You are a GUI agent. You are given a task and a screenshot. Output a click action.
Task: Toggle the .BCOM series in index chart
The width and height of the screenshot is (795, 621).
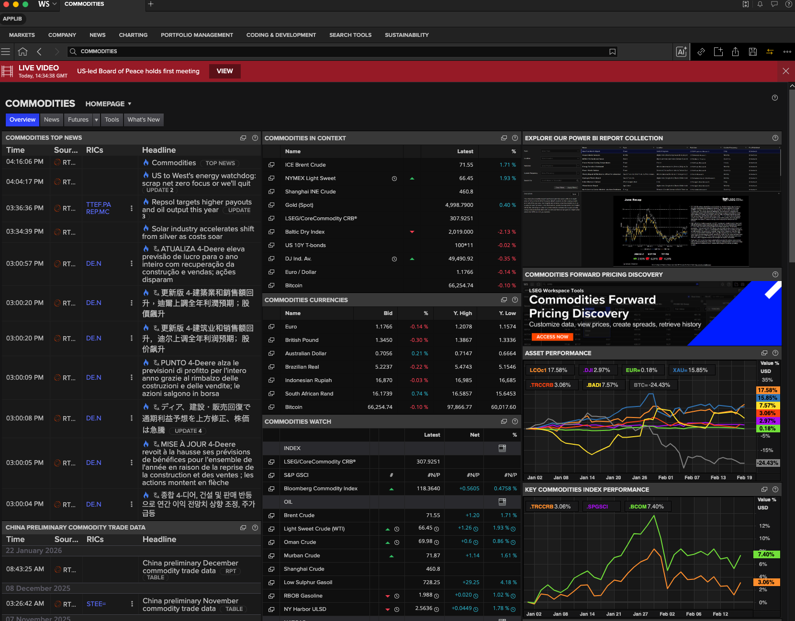[x=648, y=507]
